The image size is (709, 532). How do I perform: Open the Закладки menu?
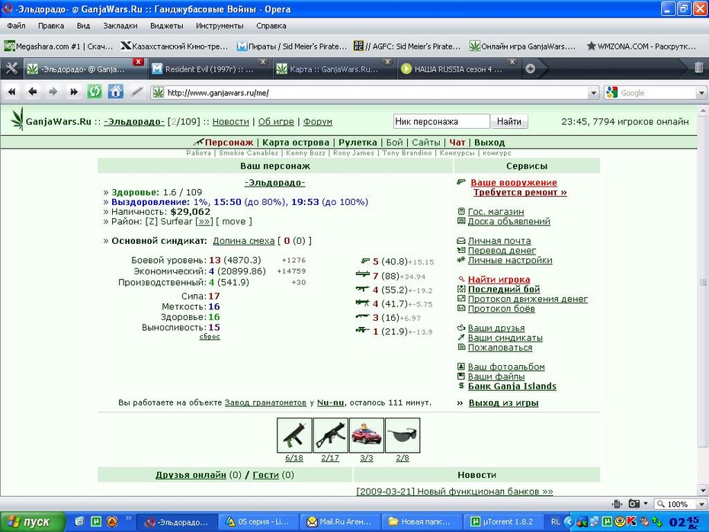point(120,26)
